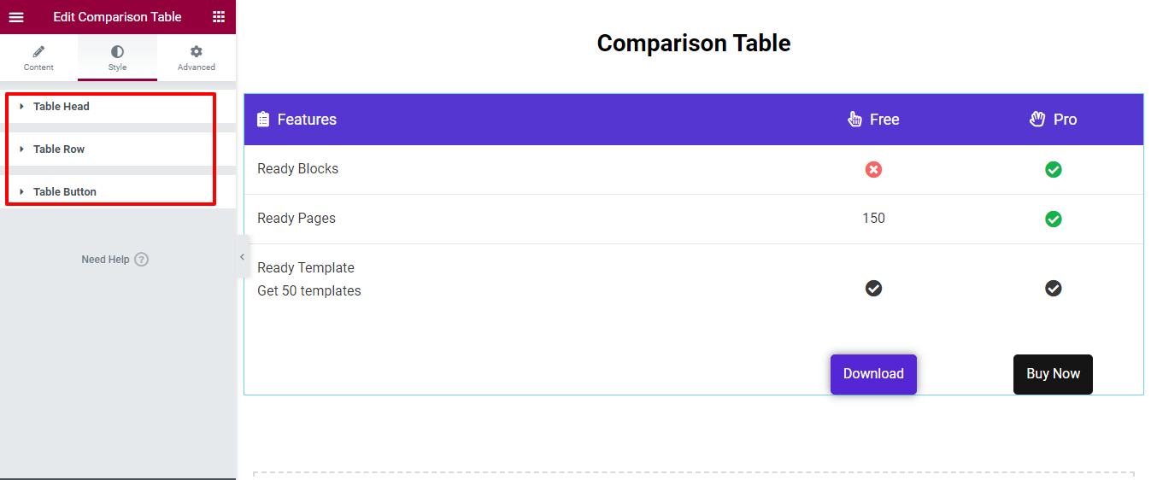Viewport: 1151px width, 480px height.
Task: Select the Style tab
Action: click(117, 58)
